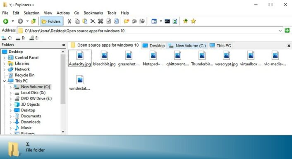Click the Views toolbar icon

pyautogui.click(x=154, y=21)
